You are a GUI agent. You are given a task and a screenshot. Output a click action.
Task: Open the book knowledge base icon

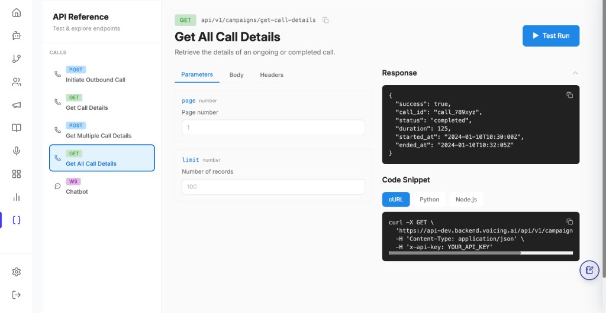click(16, 128)
